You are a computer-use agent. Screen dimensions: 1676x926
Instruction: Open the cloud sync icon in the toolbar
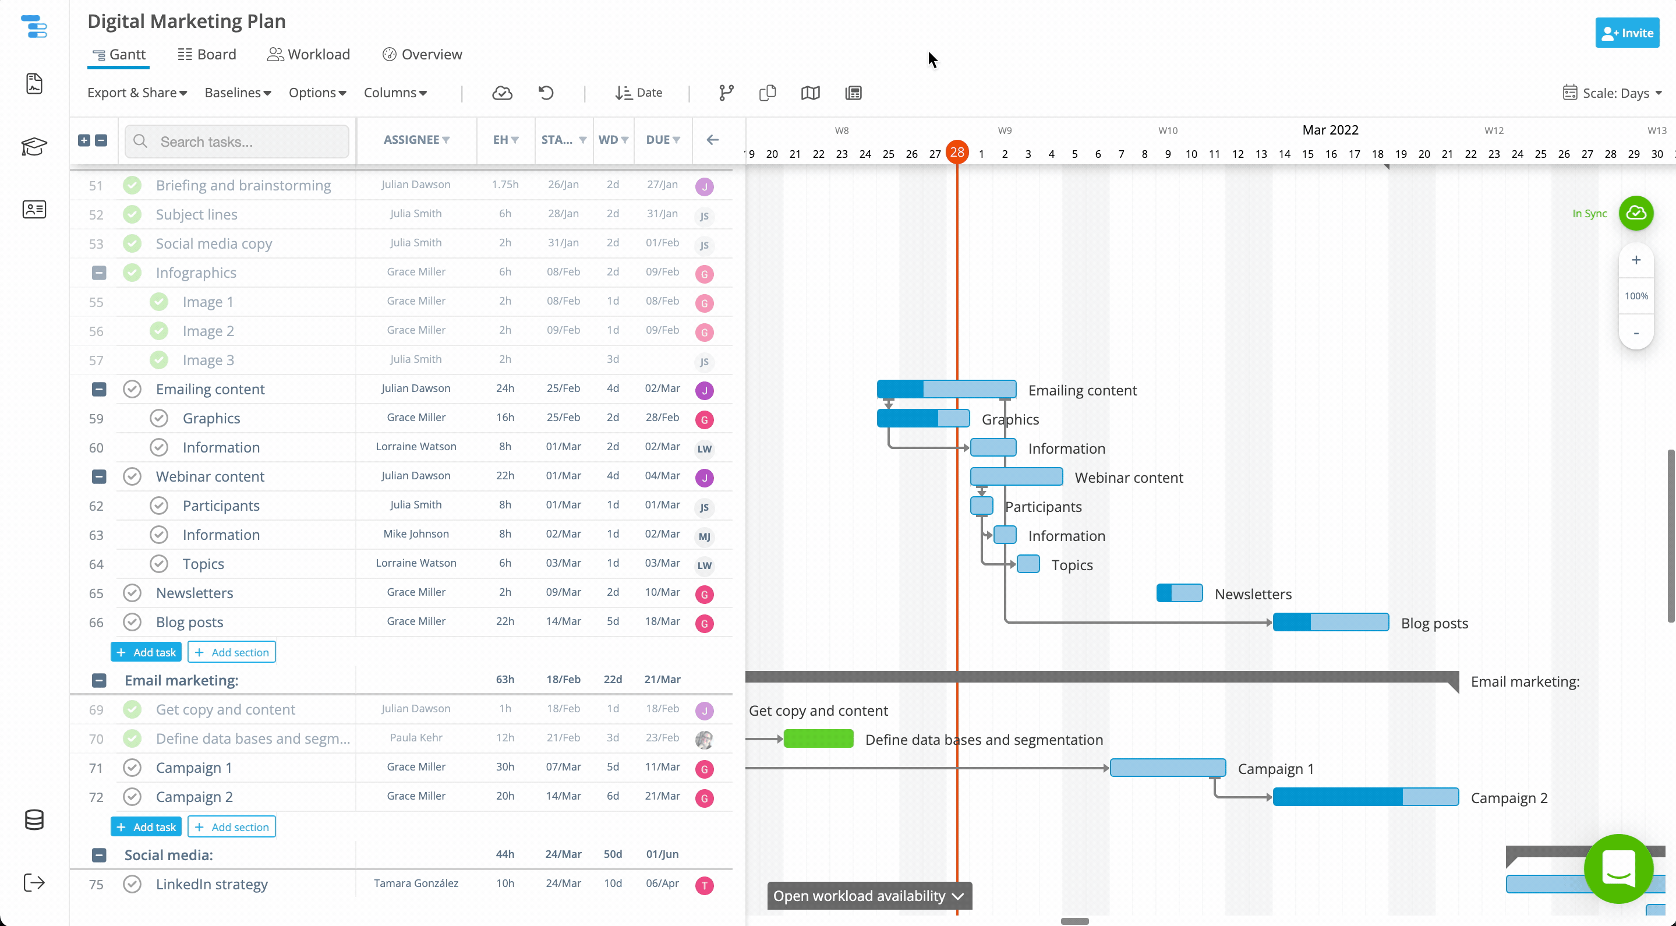(x=503, y=93)
